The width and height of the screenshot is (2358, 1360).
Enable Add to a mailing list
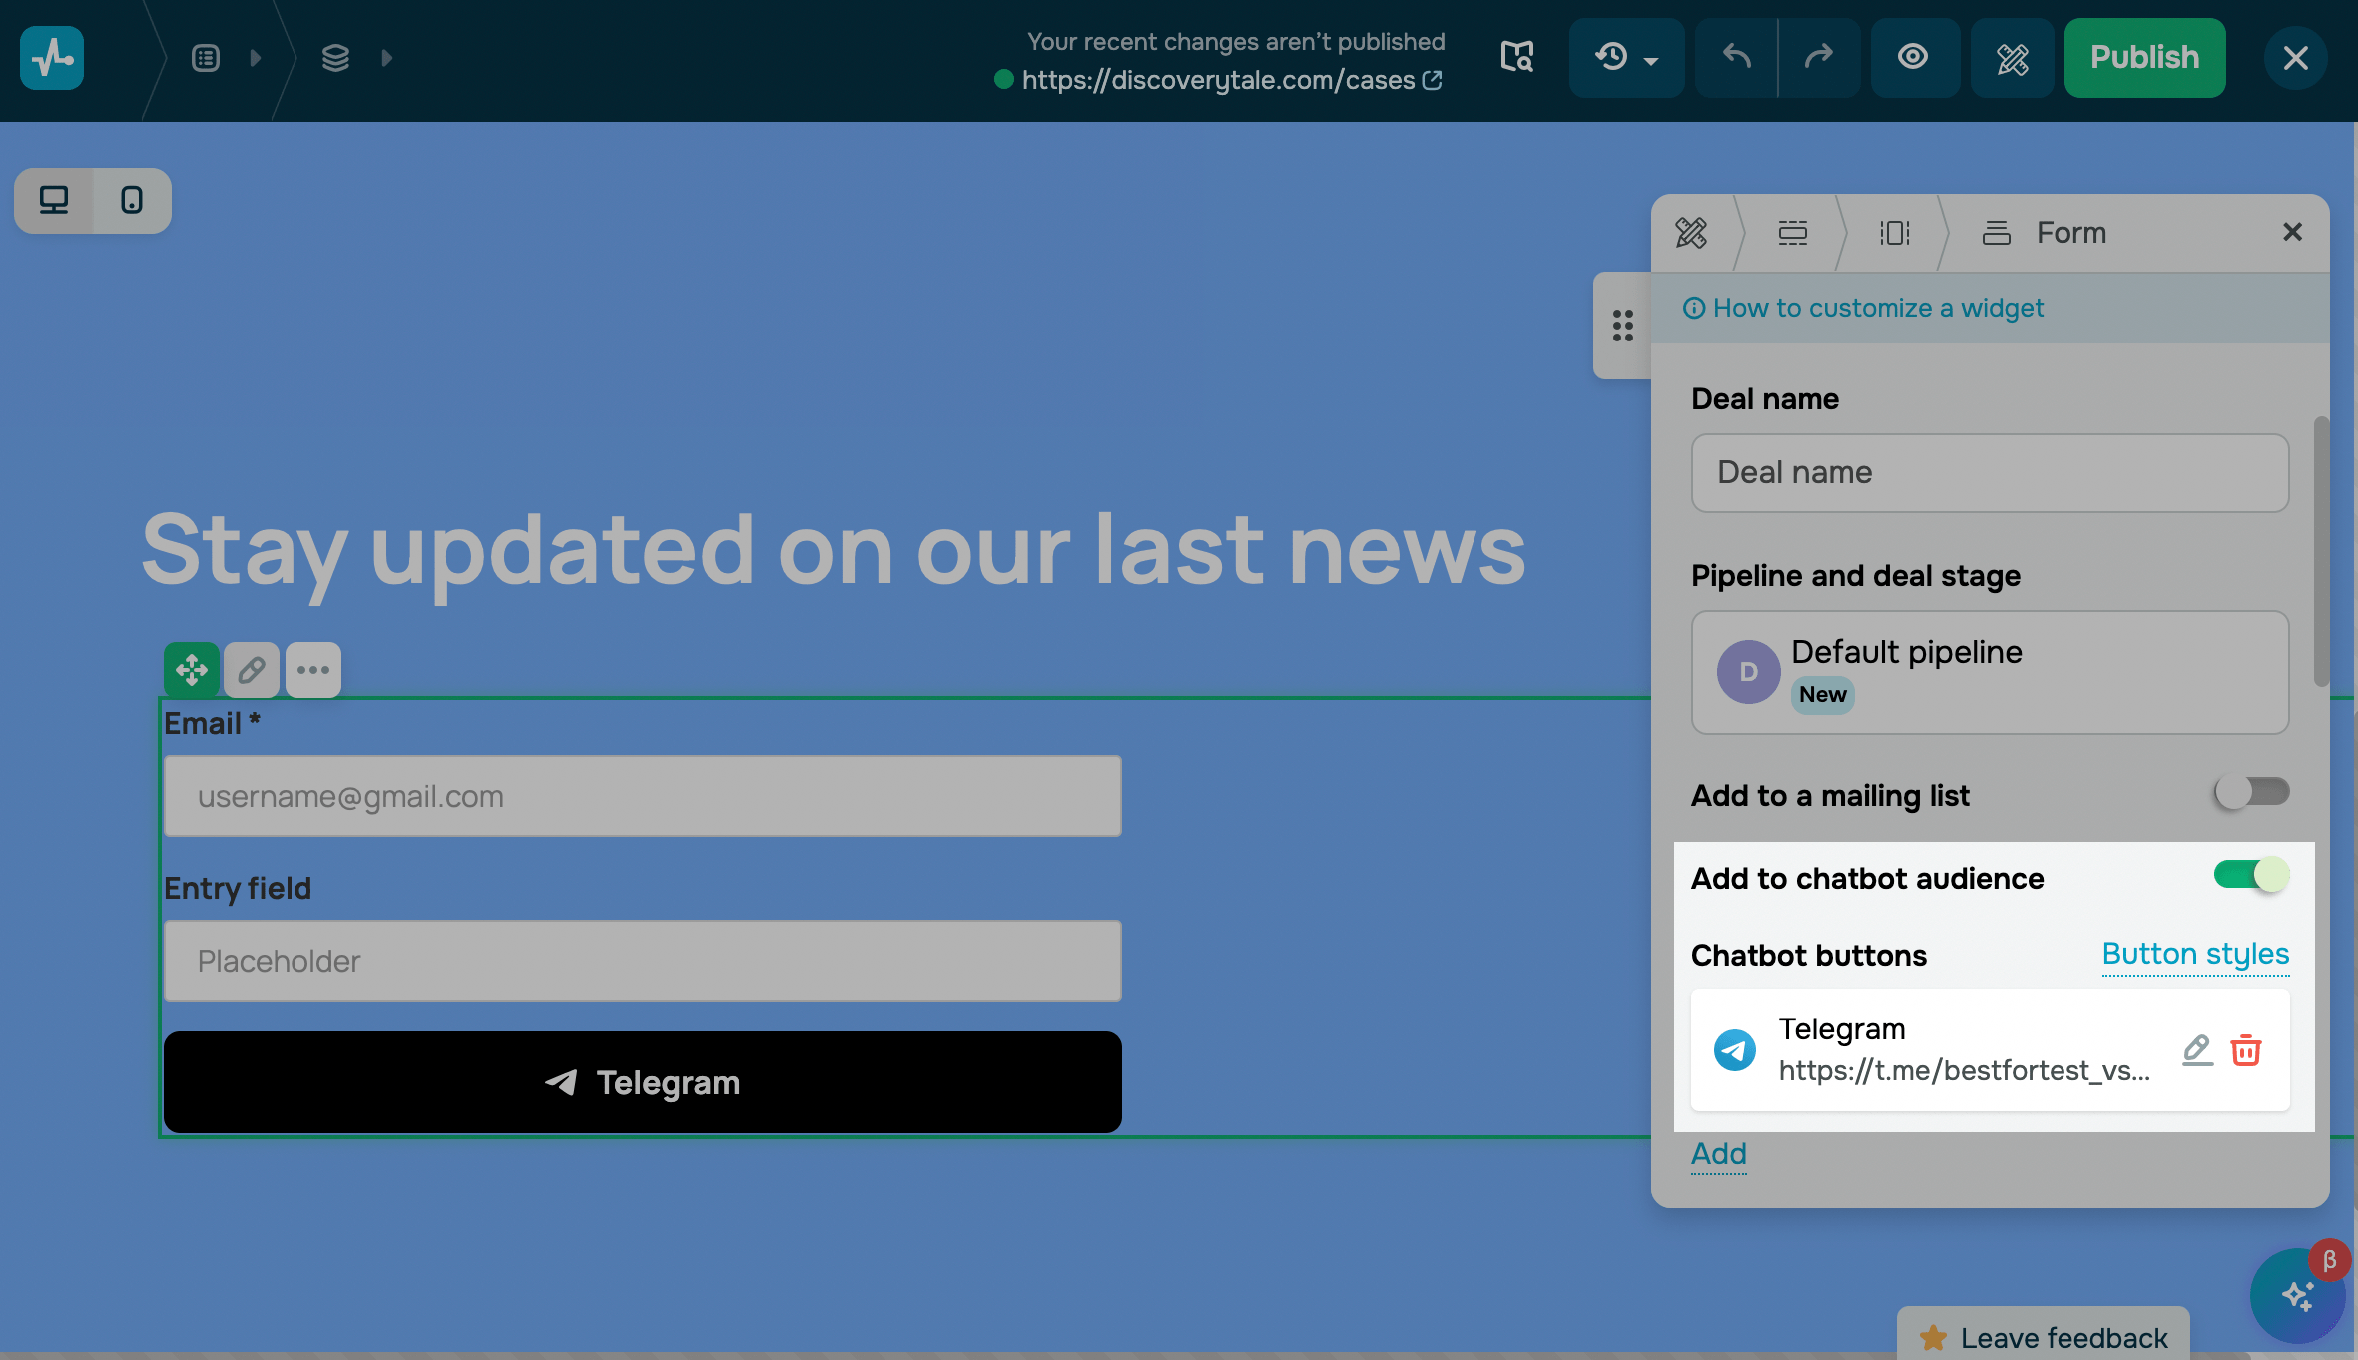point(2251,793)
